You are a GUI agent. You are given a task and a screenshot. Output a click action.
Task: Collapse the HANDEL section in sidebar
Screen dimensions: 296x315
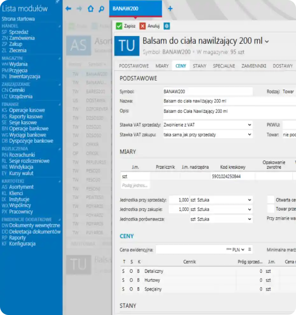tap(60, 26)
